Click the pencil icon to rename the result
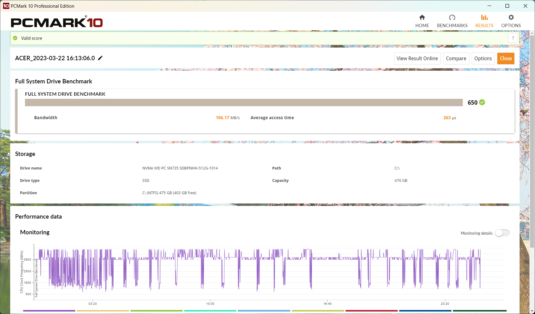The height and width of the screenshot is (314, 535). (x=100, y=58)
